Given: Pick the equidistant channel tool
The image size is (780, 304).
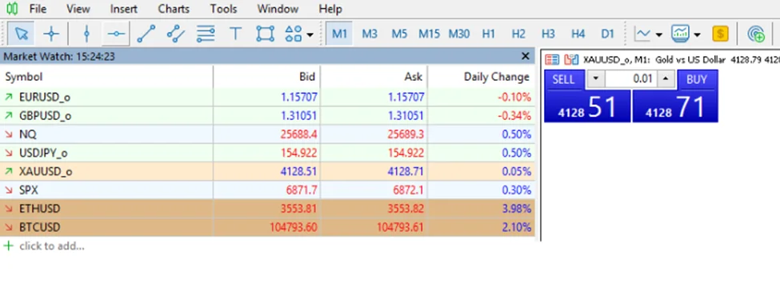Looking at the screenshot, I should pos(175,34).
